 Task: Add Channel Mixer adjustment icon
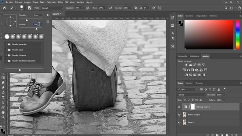point(201,70)
